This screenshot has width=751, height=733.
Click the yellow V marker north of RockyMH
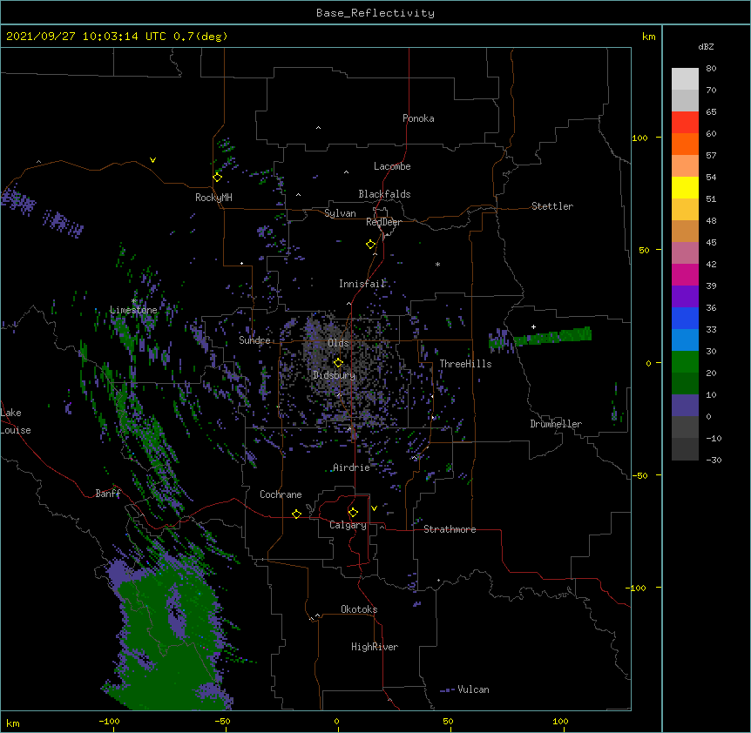point(152,160)
